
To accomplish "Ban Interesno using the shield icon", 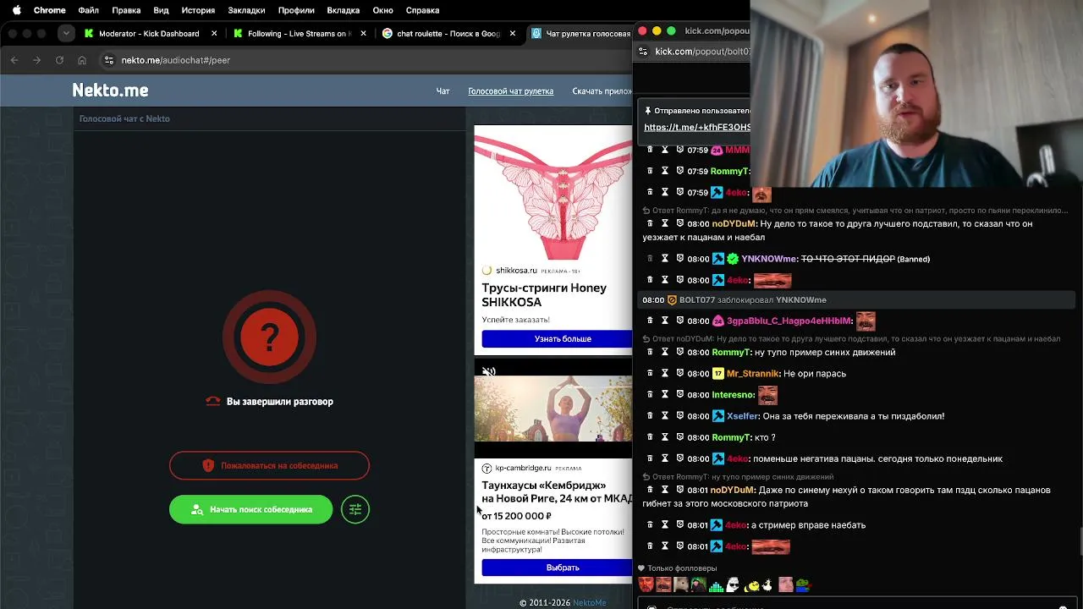I will click(679, 394).
